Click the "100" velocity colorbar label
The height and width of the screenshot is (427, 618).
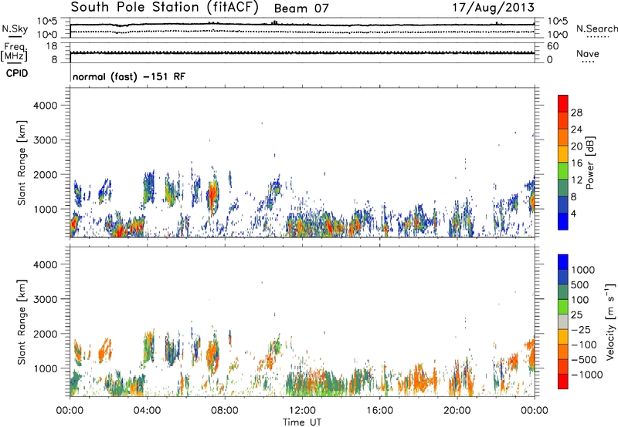click(580, 300)
